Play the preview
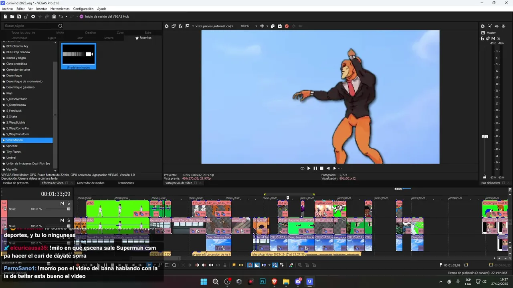The height and width of the screenshot is (288, 513). 309,168
